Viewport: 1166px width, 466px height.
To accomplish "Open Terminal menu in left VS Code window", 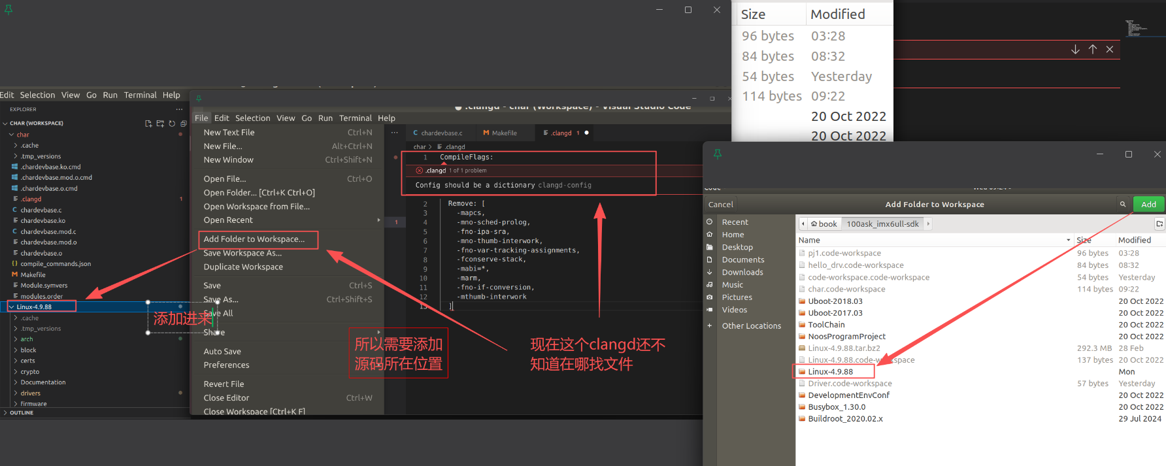I will [141, 95].
